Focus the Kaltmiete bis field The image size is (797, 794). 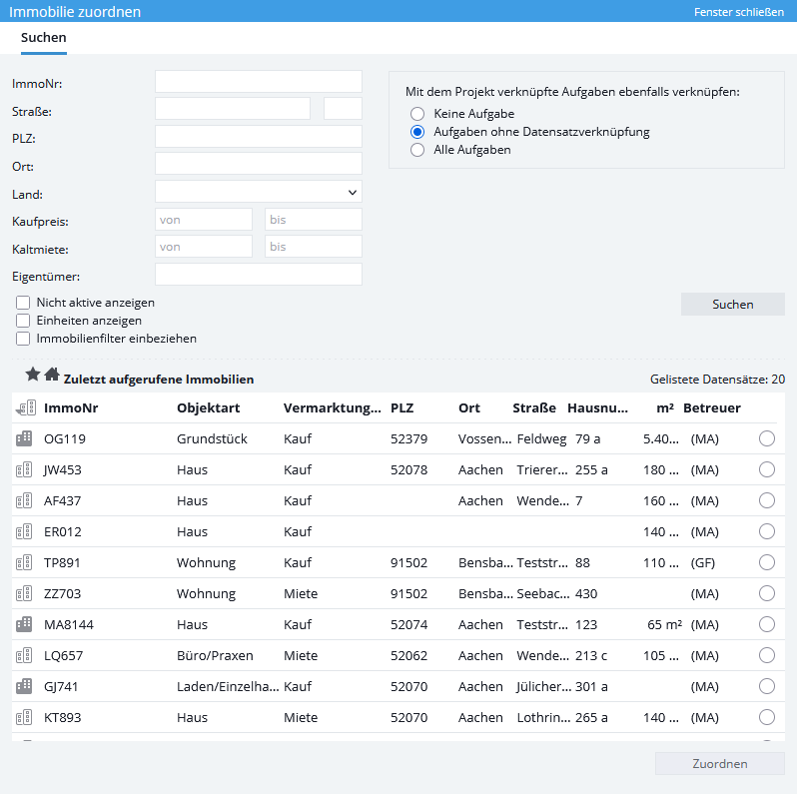coord(314,246)
